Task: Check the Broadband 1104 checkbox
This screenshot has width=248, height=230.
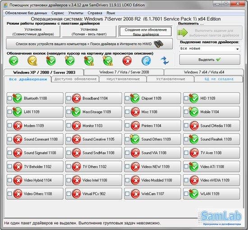Action: pos(69,98)
